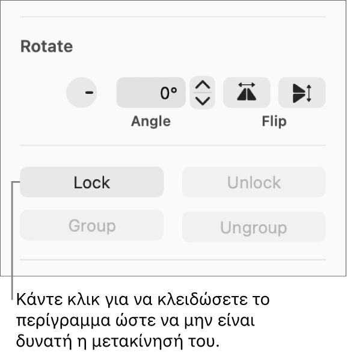Decrease the angle with the down arrow
The image size is (347, 355).
coord(202,100)
